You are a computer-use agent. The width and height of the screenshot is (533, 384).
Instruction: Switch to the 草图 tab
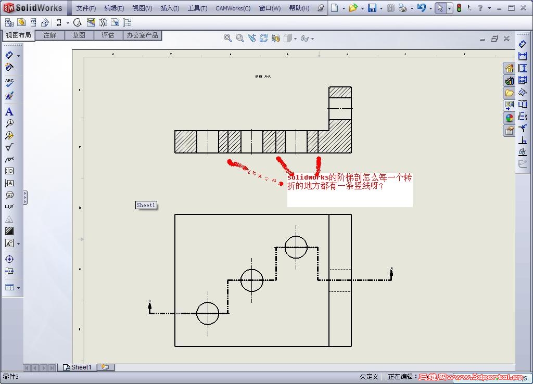[79, 35]
